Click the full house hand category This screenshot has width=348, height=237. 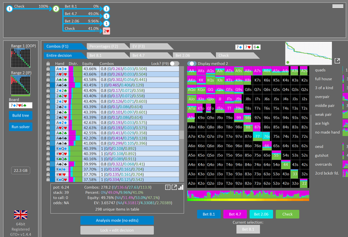pos(323,79)
